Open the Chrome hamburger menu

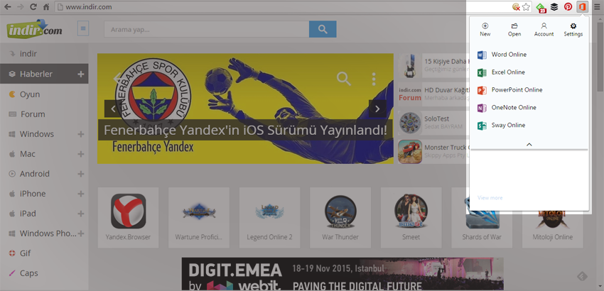pos(597,6)
